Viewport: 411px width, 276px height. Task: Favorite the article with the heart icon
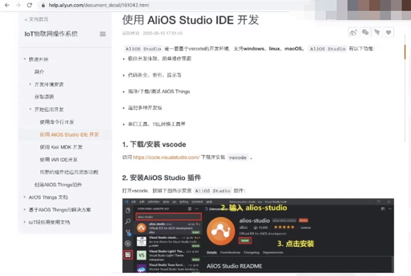[389, 32]
